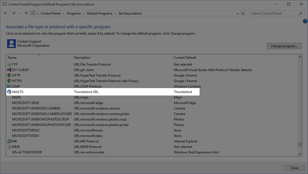The width and height of the screenshot is (308, 174).
Task: Select the MAILTO Thunderbird icon
Action: coord(9,92)
